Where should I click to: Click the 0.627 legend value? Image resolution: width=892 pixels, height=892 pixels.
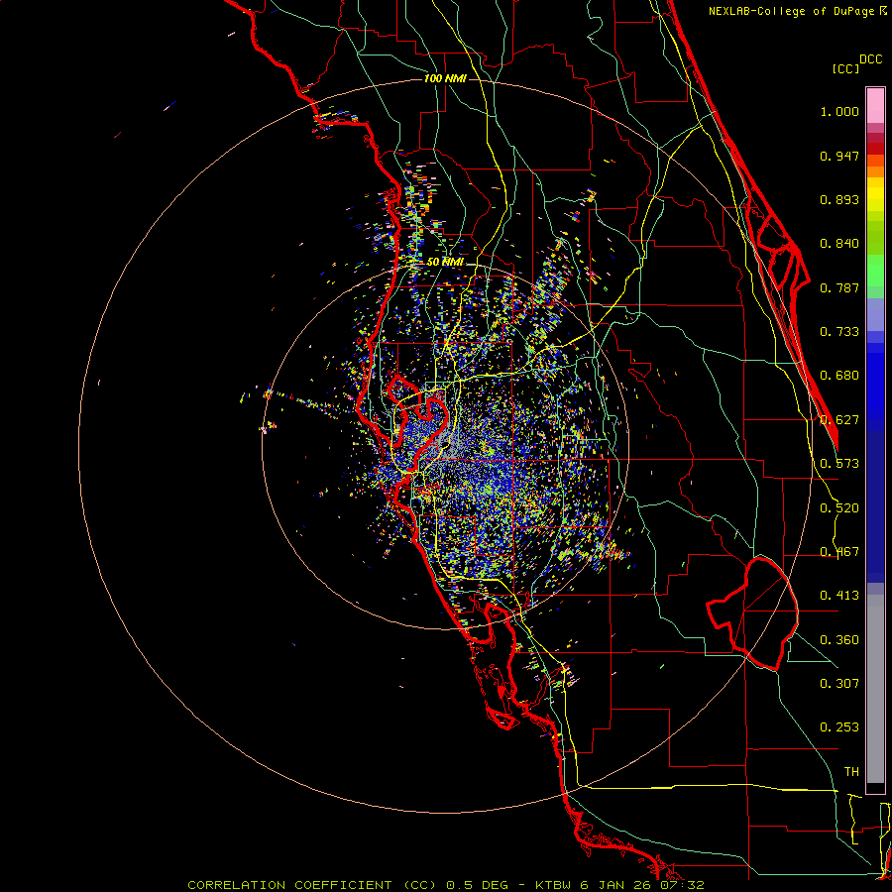839,420
